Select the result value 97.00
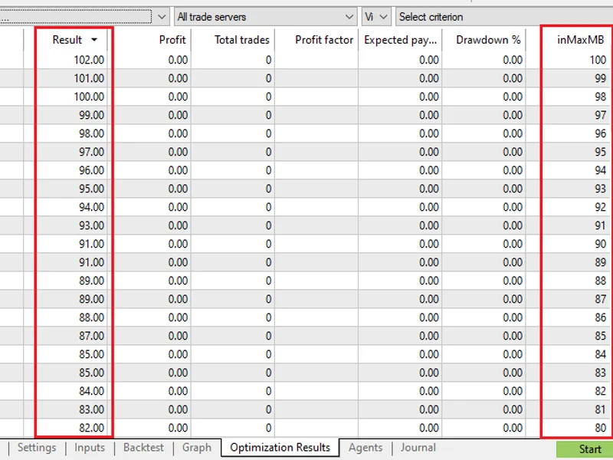Viewport: 613px width, 460px height. 91,152
